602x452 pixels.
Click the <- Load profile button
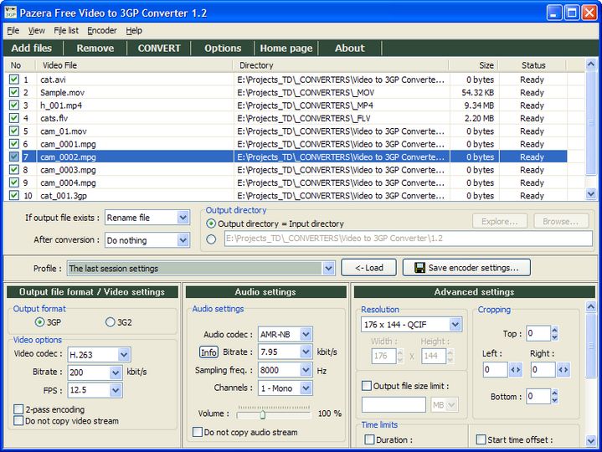(x=369, y=268)
